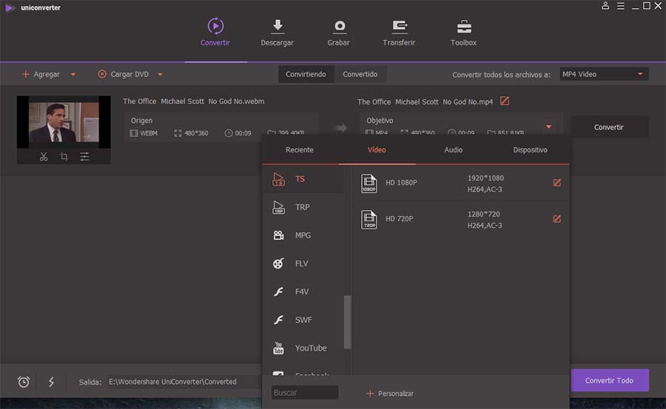Expand the Agregar dropdown arrow
This screenshot has width=666, height=409.
(73, 74)
